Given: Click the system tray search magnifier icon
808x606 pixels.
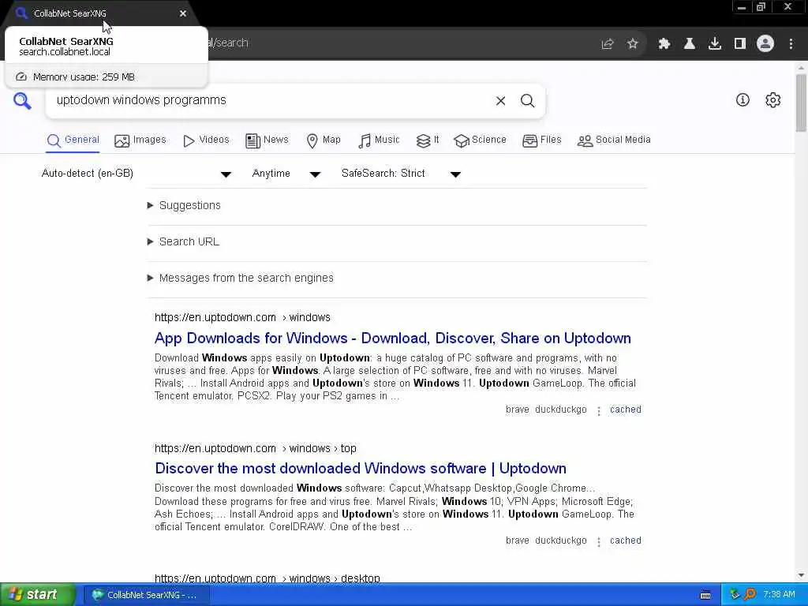Looking at the screenshot, I should [x=750, y=595].
